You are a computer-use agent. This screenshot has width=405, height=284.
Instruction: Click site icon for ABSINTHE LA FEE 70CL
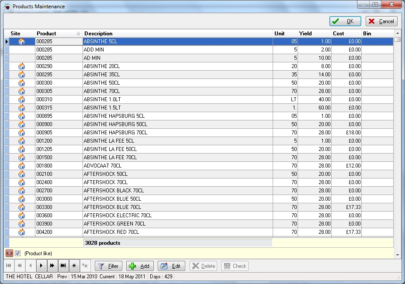(22, 157)
